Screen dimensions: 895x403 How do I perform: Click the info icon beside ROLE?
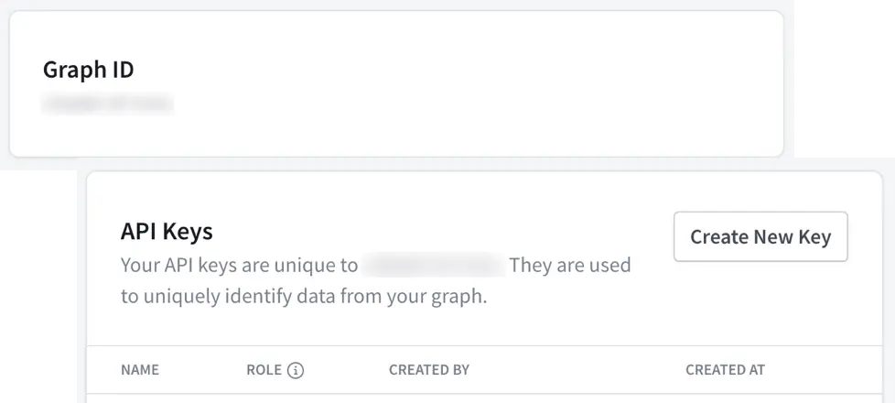(296, 371)
